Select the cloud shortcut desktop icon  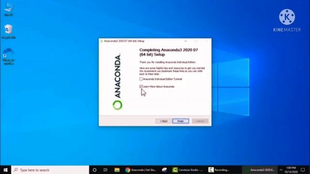point(9,56)
